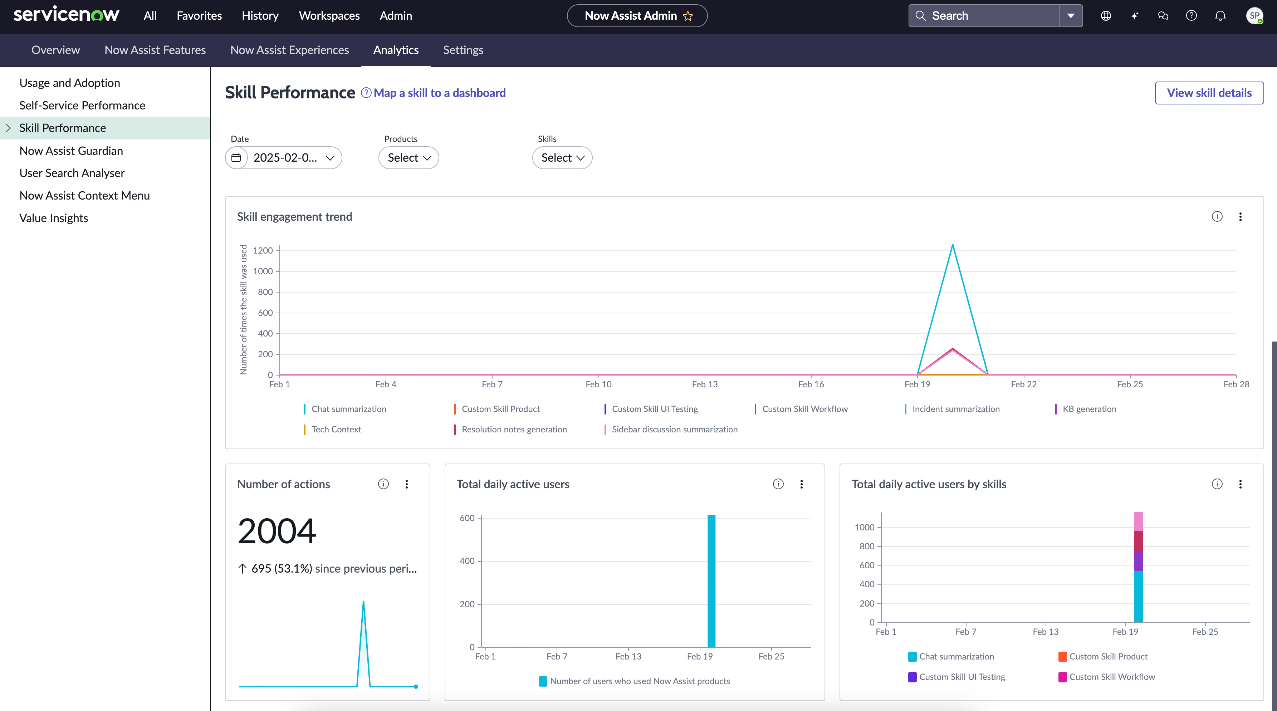Viewport: 1277px width, 711px height.
Task: Show info for Number of actions
Action: point(383,484)
